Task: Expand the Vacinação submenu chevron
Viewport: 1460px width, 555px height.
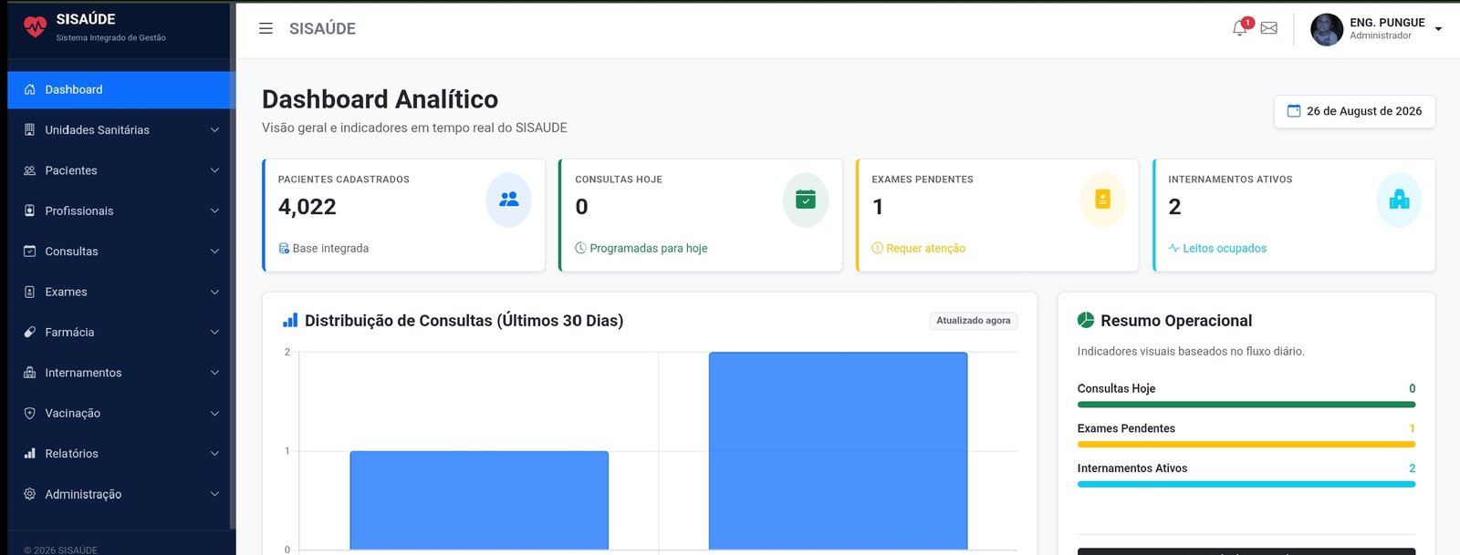Action: click(214, 413)
